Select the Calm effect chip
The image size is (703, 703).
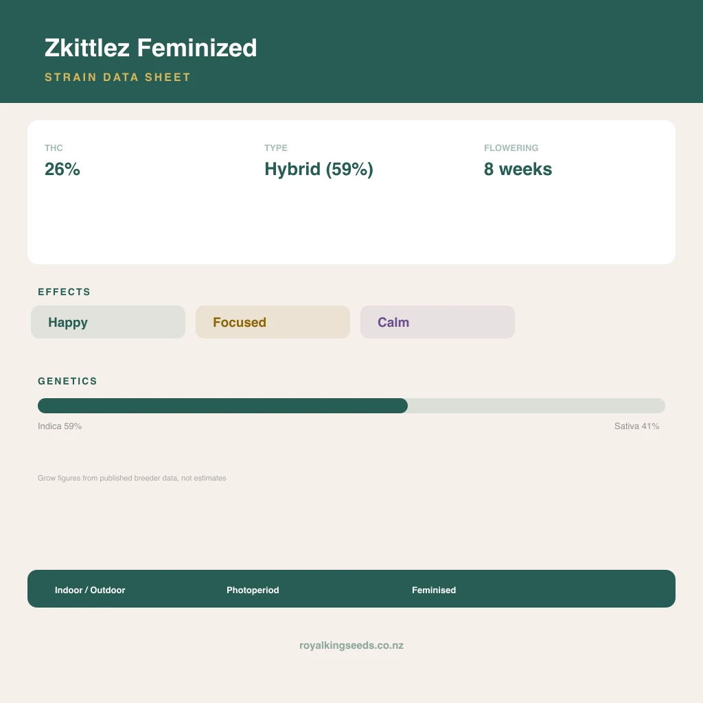pos(437,322)
